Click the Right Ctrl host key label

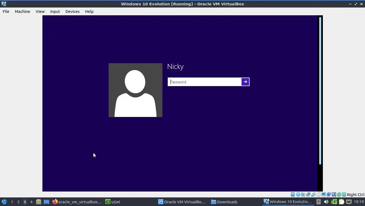pos(356,195)
